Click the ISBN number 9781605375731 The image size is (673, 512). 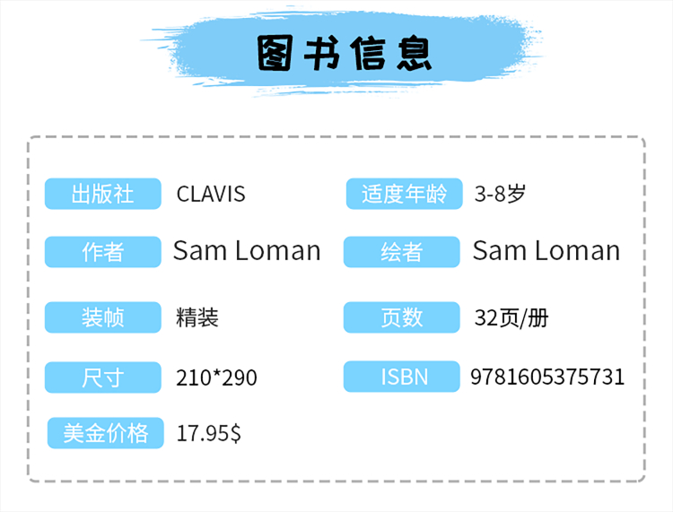pos(547,377)
